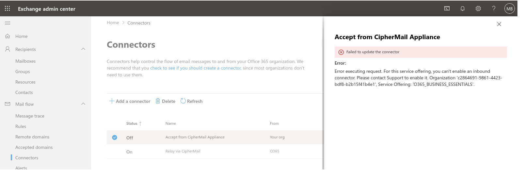Click Add a connector
Image resolution: width=523 pixels, height=175 pixels.
(x=130, y=101)
